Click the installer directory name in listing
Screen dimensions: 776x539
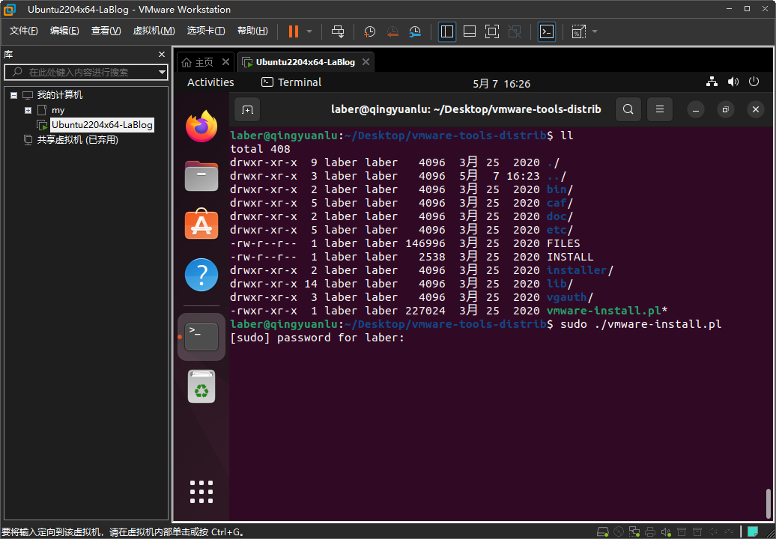pos(577,270)
